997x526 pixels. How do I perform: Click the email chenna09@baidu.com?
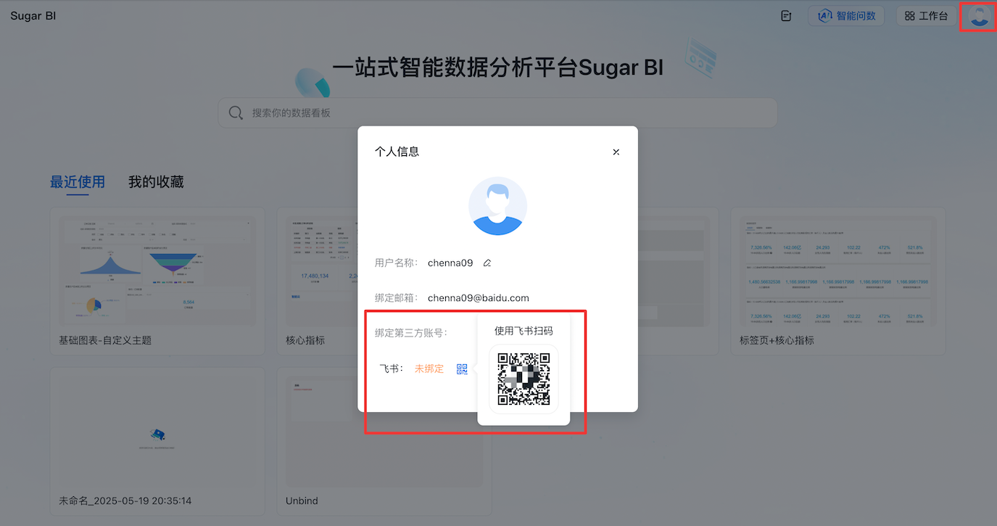tap(479, 298)
